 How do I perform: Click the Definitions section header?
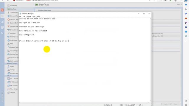10,76
